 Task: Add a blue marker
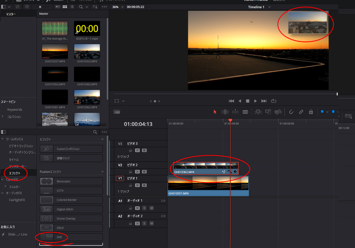click(333, 112)
